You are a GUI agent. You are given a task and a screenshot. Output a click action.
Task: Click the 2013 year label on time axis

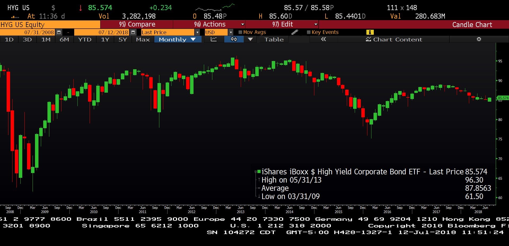[240, 212]
